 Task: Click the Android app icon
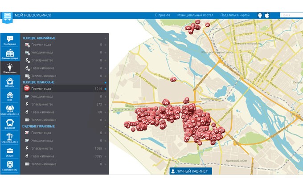pos(260,15)
